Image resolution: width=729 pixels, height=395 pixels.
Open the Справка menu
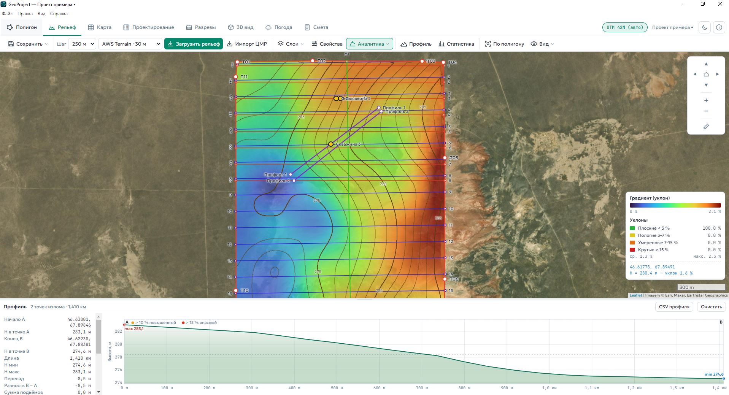(x=59, y=14)
